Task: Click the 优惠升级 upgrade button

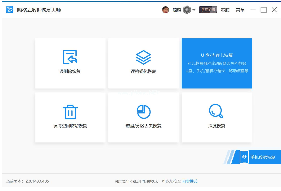Action: pyautogui.click(x=208, y=10)
